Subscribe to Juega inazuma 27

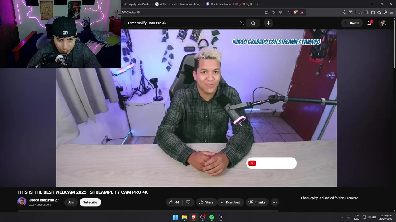90,202
